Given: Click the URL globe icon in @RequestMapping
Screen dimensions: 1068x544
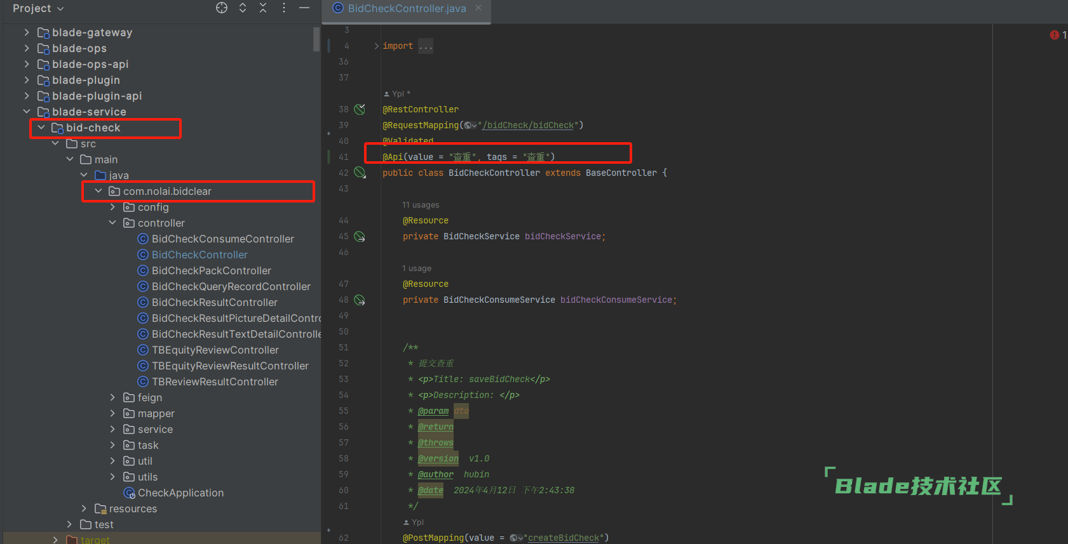Looking at the screenshot, I should [x=470, y=125].
